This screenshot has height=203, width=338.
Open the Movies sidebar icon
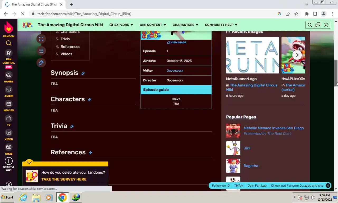pos(9,104)
